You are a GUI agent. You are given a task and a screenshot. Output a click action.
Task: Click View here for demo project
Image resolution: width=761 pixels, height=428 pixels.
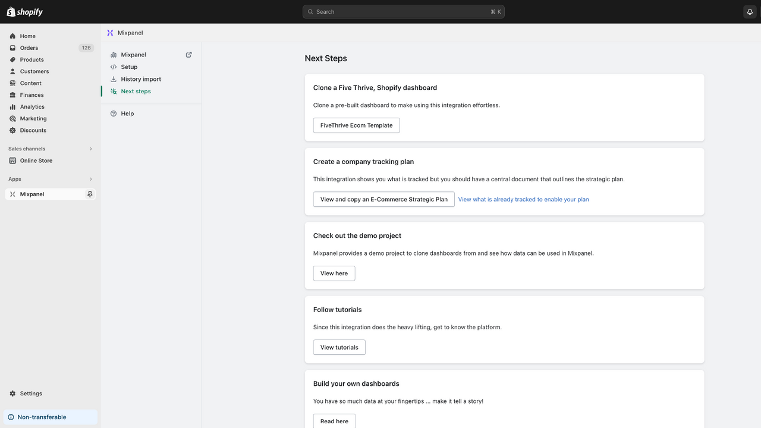(334, 273)
